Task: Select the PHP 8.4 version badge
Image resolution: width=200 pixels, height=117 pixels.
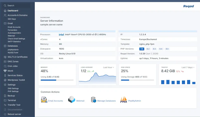Action: click(161, 49)
